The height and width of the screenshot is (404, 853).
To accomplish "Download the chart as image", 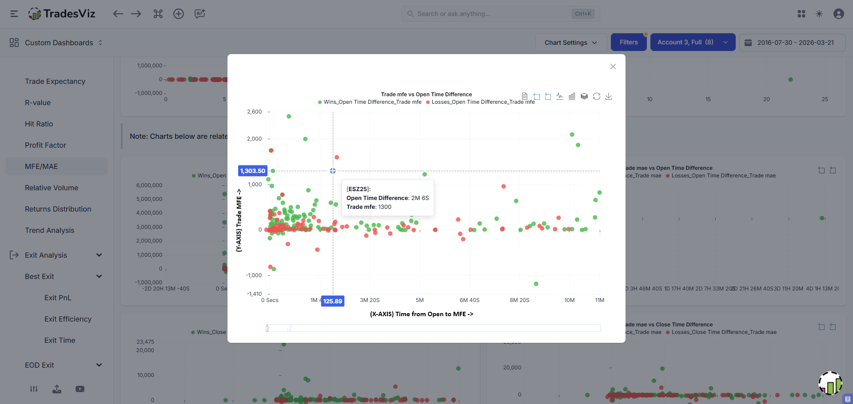I will coord(609,96).
